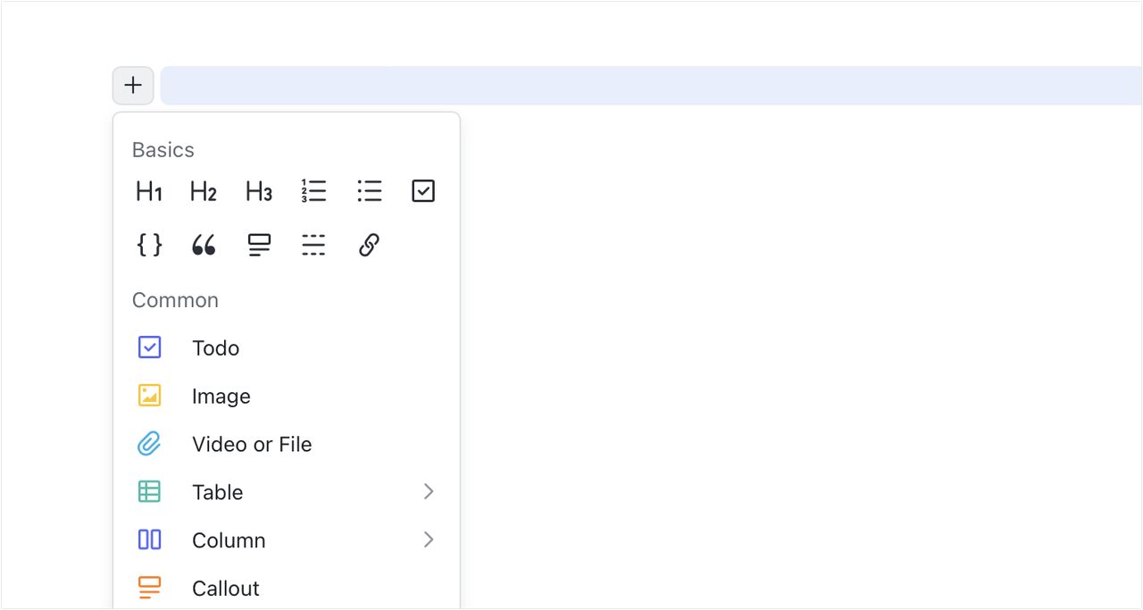
Task: Insert a bulleted list
Action: 369,190
